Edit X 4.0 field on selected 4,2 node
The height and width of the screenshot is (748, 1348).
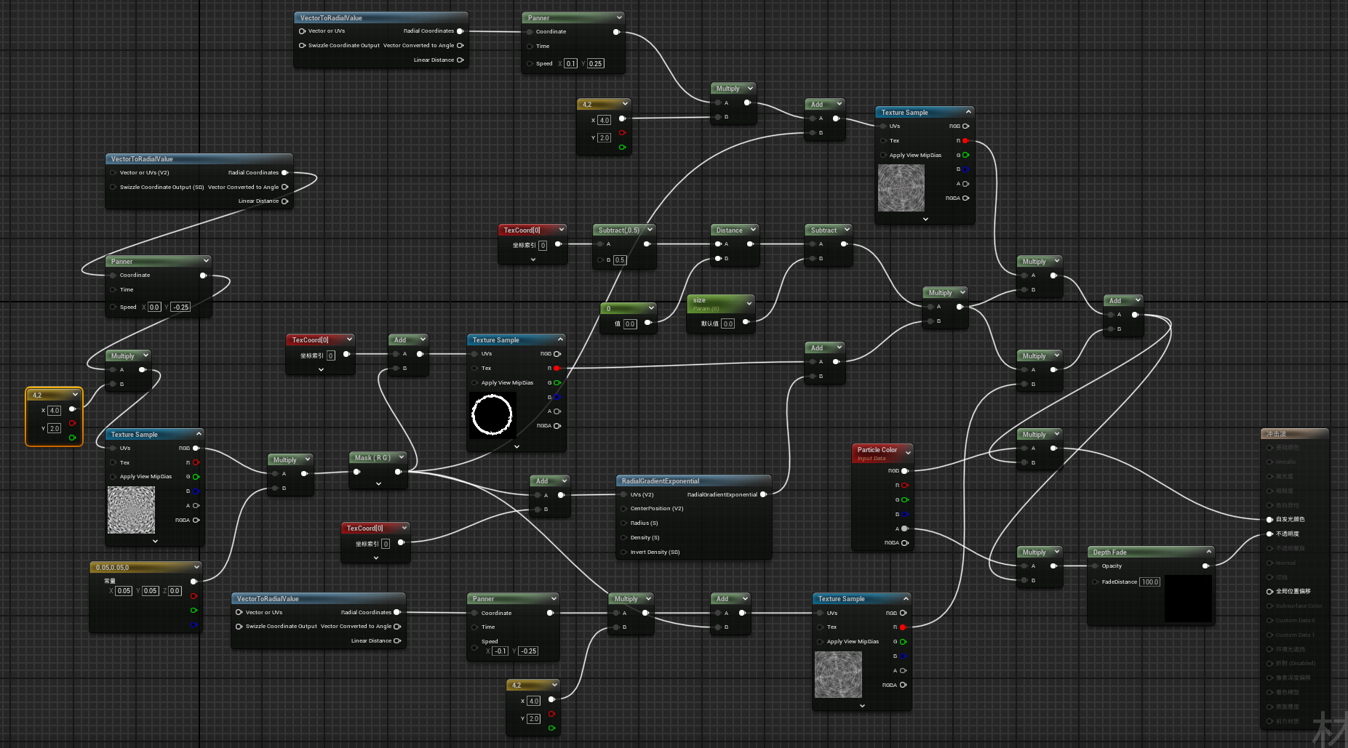(x=55, y=411)
